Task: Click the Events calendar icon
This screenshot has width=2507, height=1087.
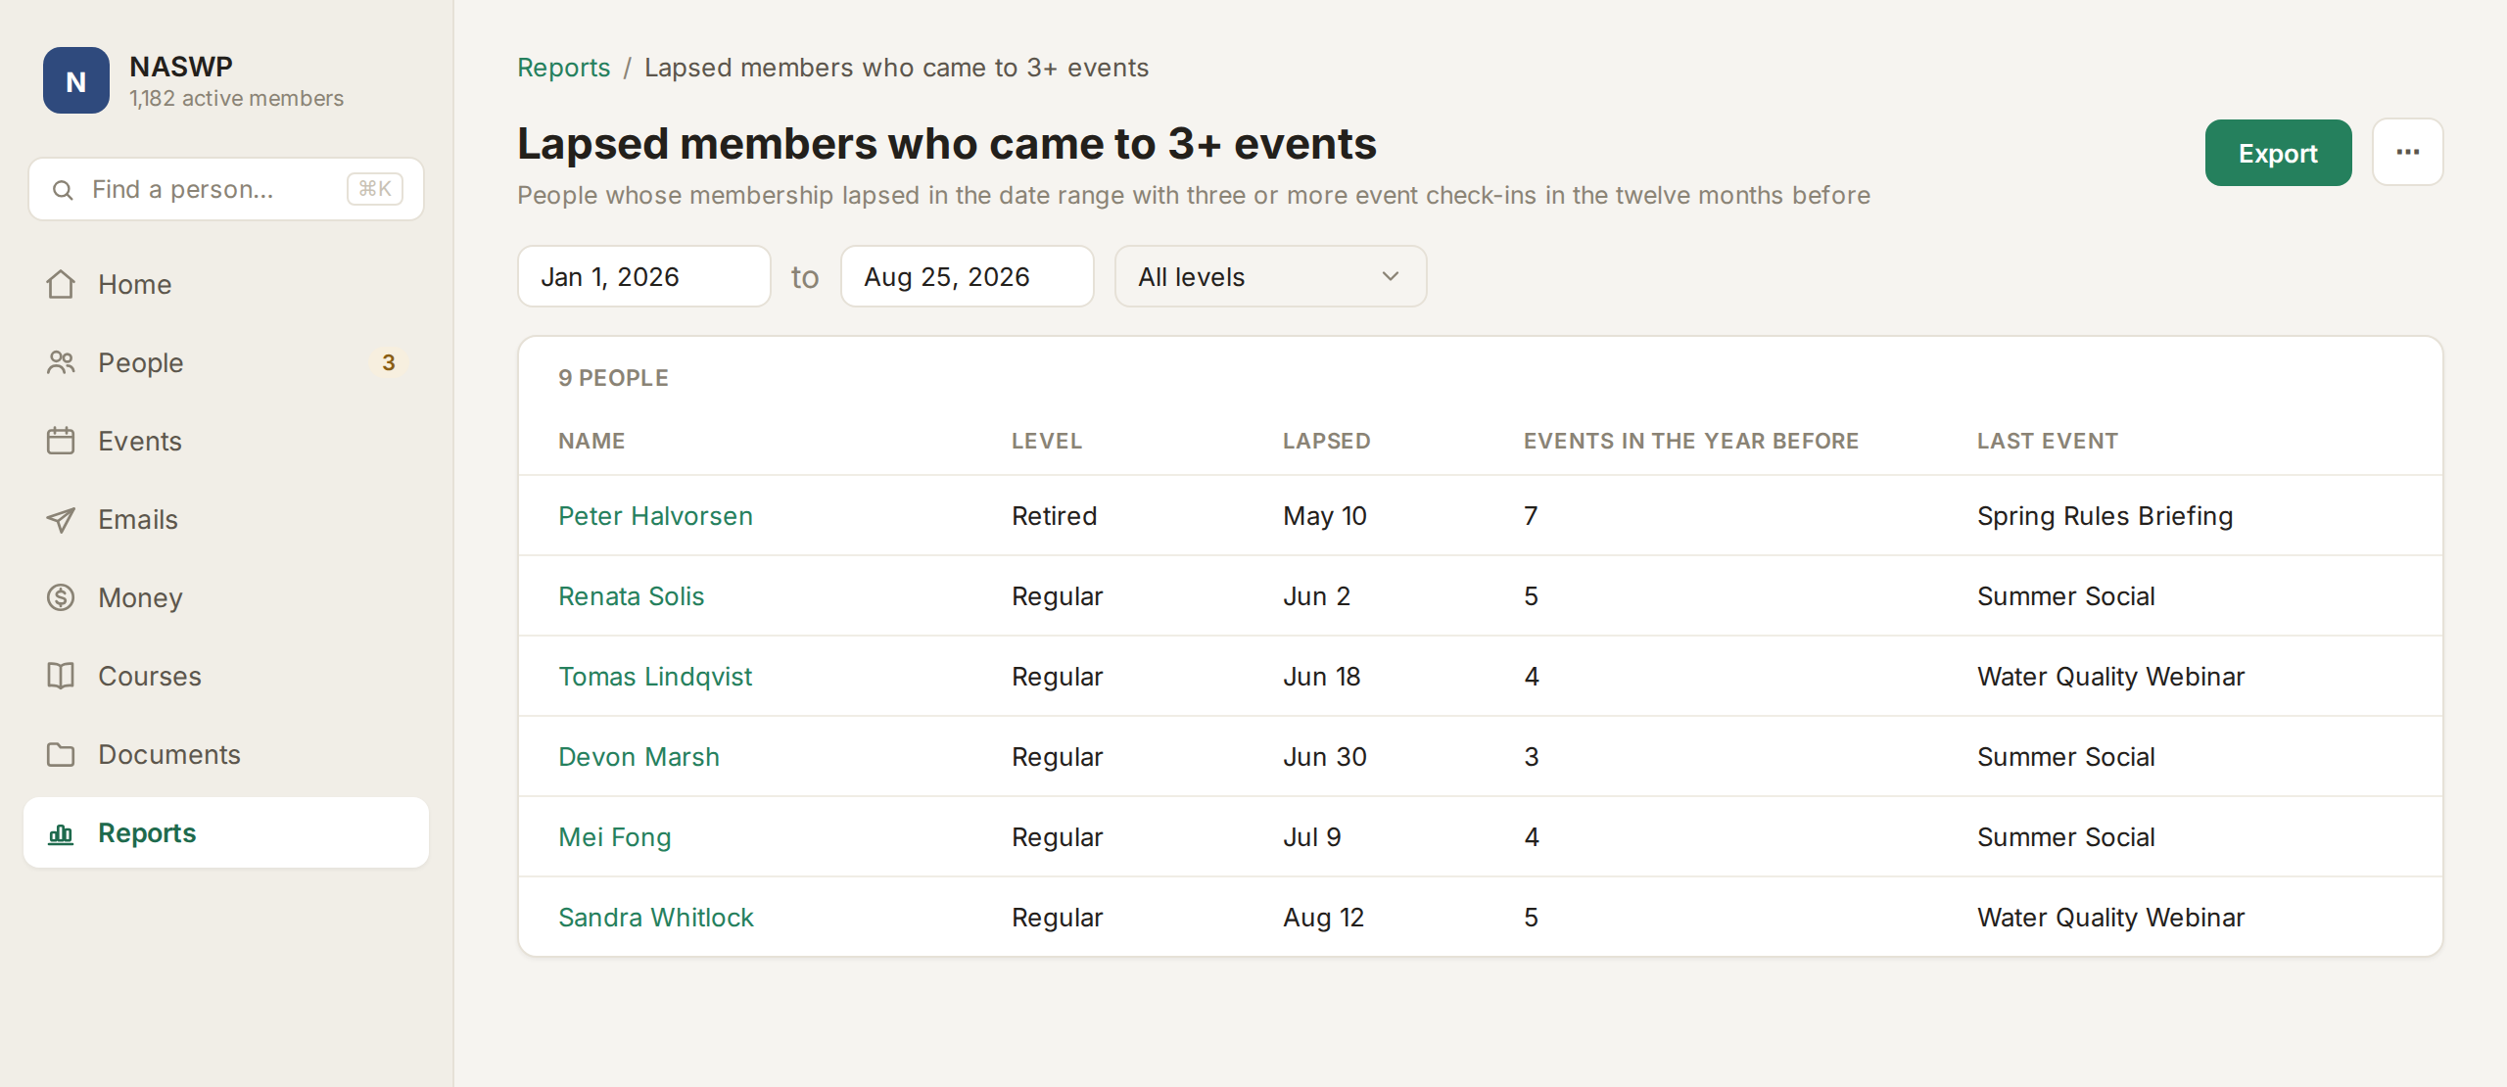Action: (61, 441)
